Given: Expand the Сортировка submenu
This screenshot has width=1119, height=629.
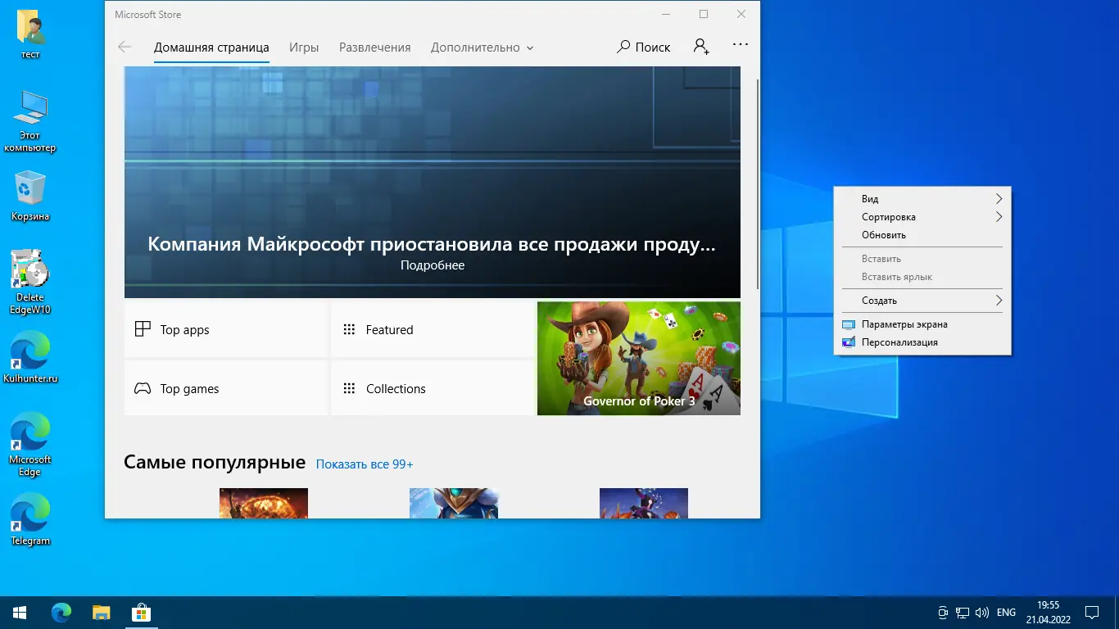Looking at the screenshot, I should (x=922, y=217).
